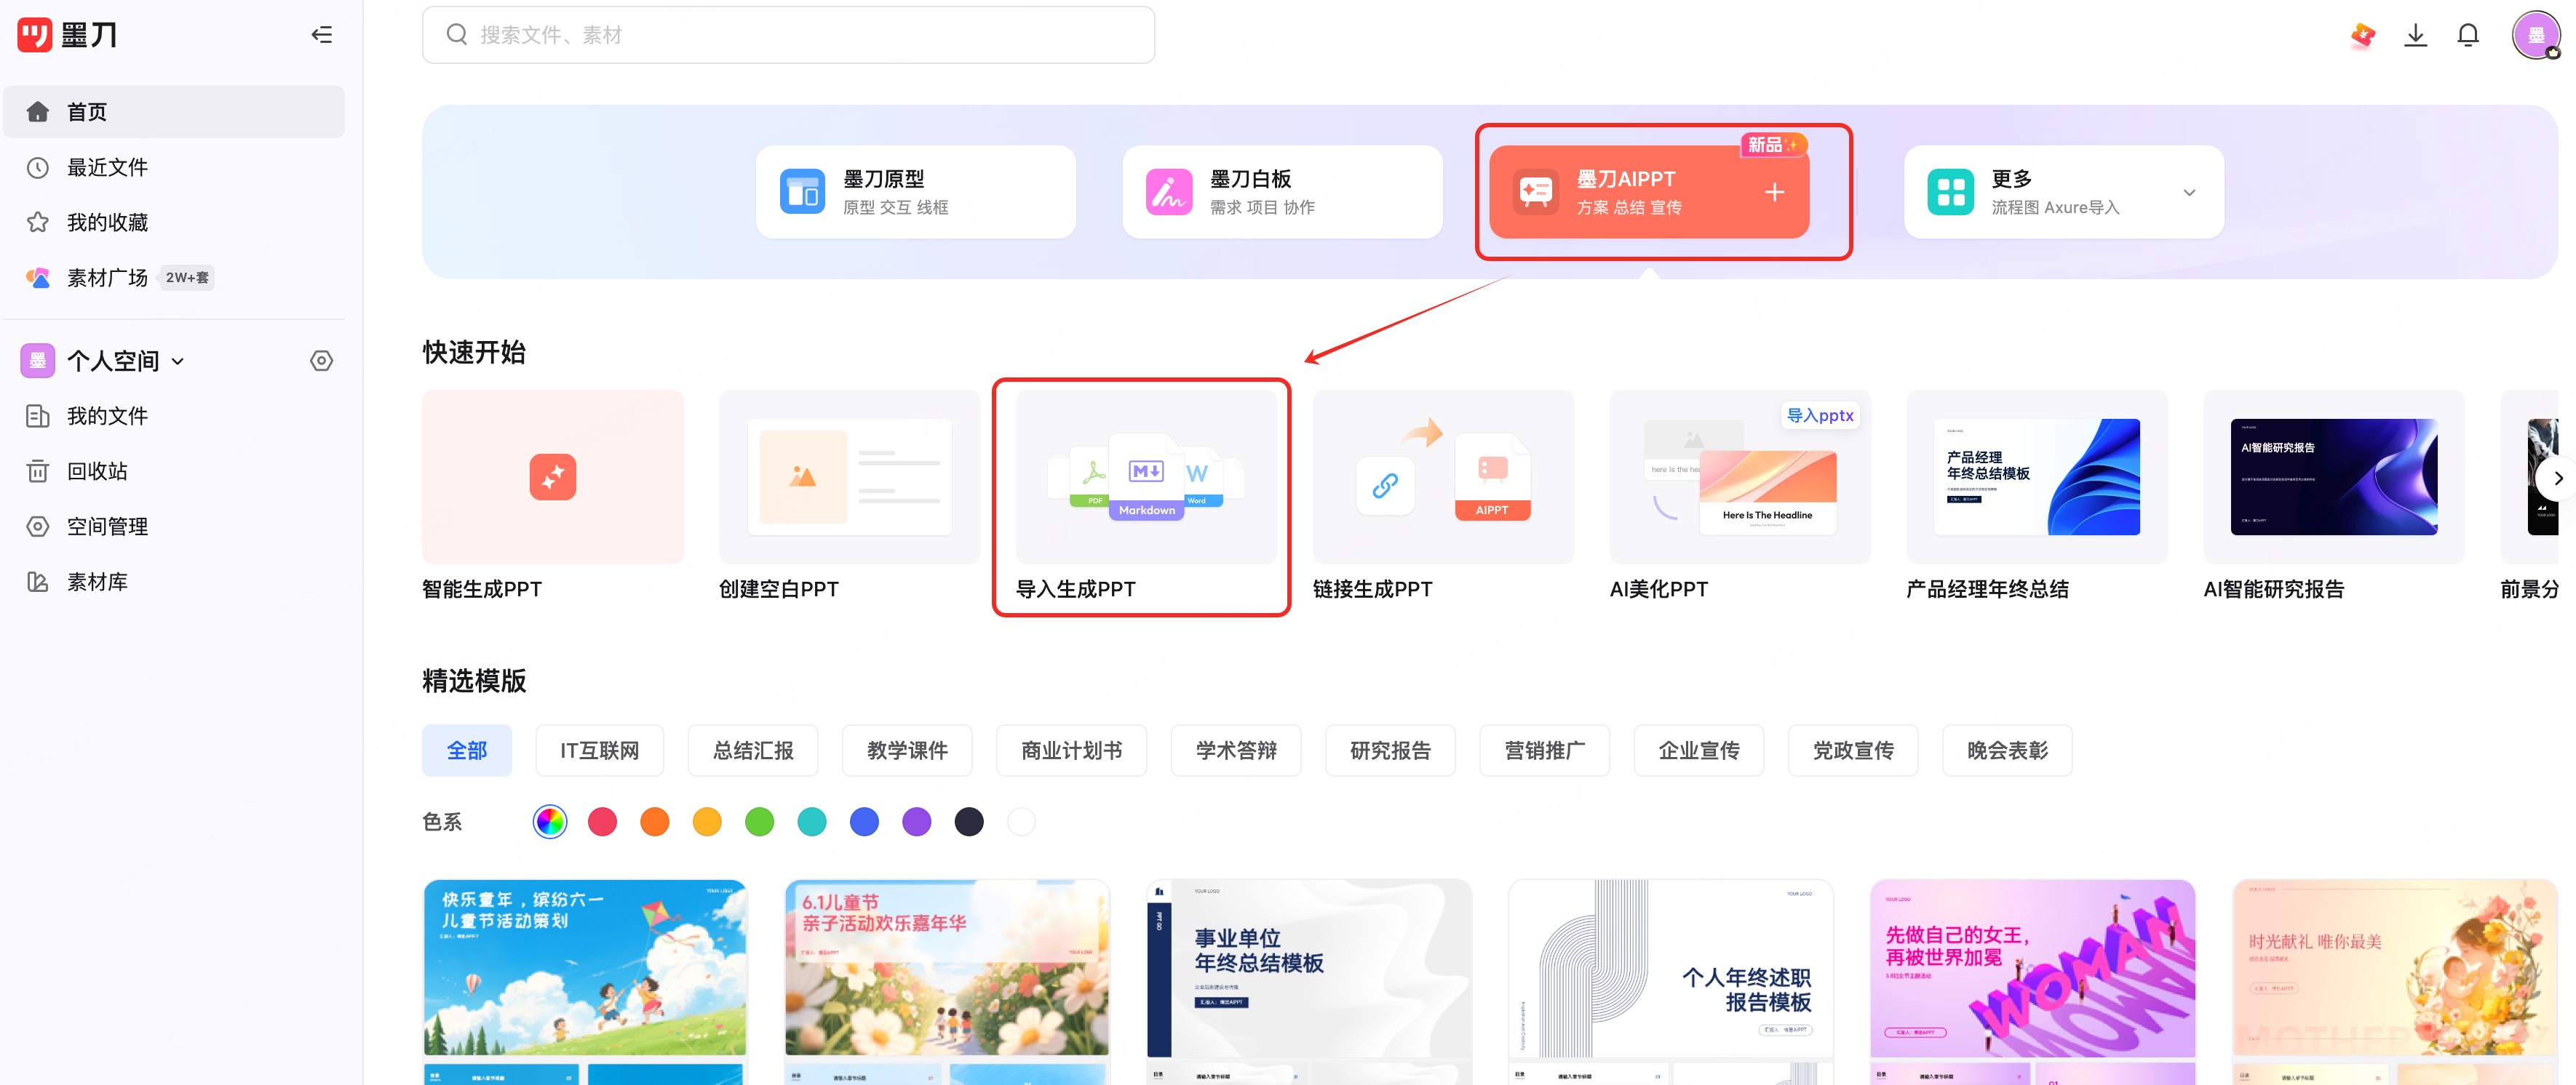This screenshot has width=2576, height=1085.
Task: Select the 晚会表彰 tab
Action: (2007, 750)
